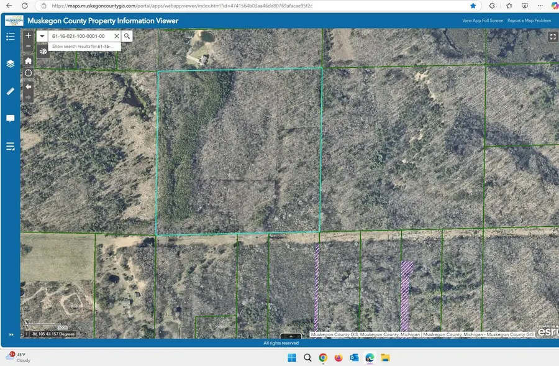Go to previous map extent
The width and height of the screenshot is (559, 366).
pyautogui.click(x=28, y=87)
